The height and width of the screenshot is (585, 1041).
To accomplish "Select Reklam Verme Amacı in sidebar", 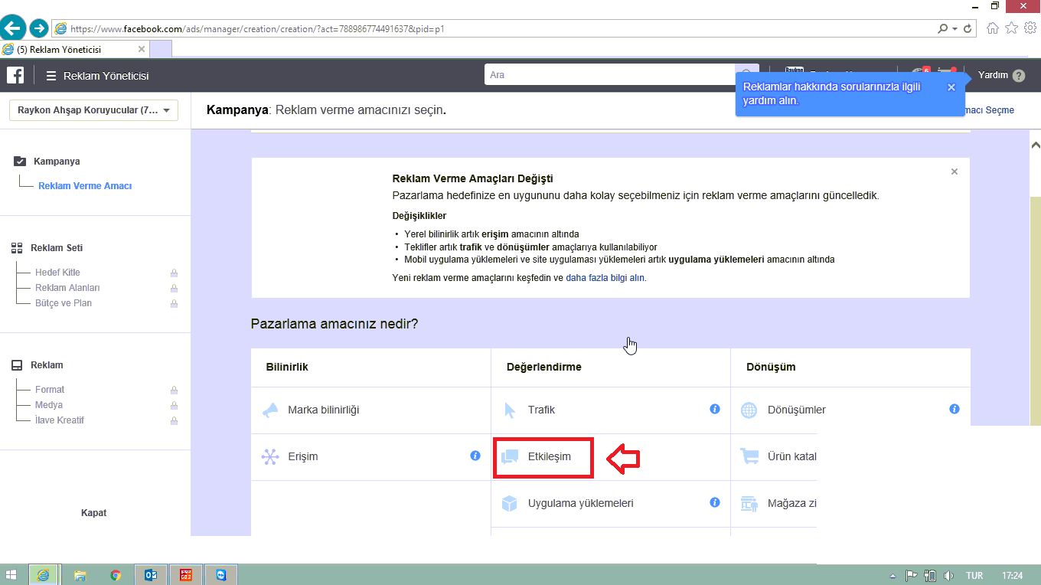I will click(85, 186).
